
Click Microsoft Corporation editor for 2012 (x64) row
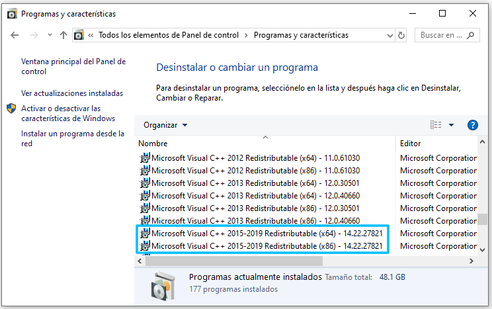(x=438, y=158)
